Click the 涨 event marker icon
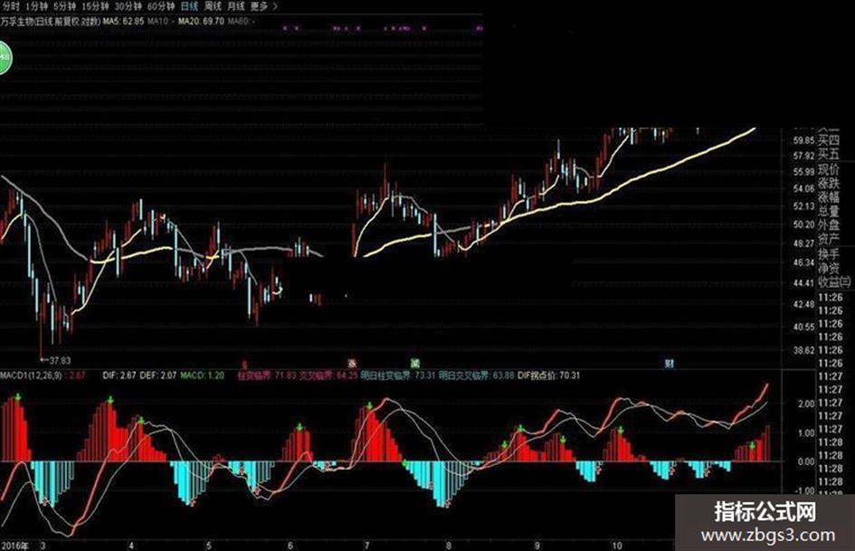The image size is (855, 551). click(x=352, y=363)
